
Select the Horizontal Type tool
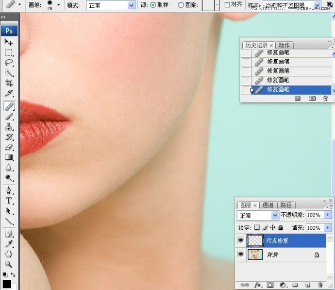(x=9, y=201)
